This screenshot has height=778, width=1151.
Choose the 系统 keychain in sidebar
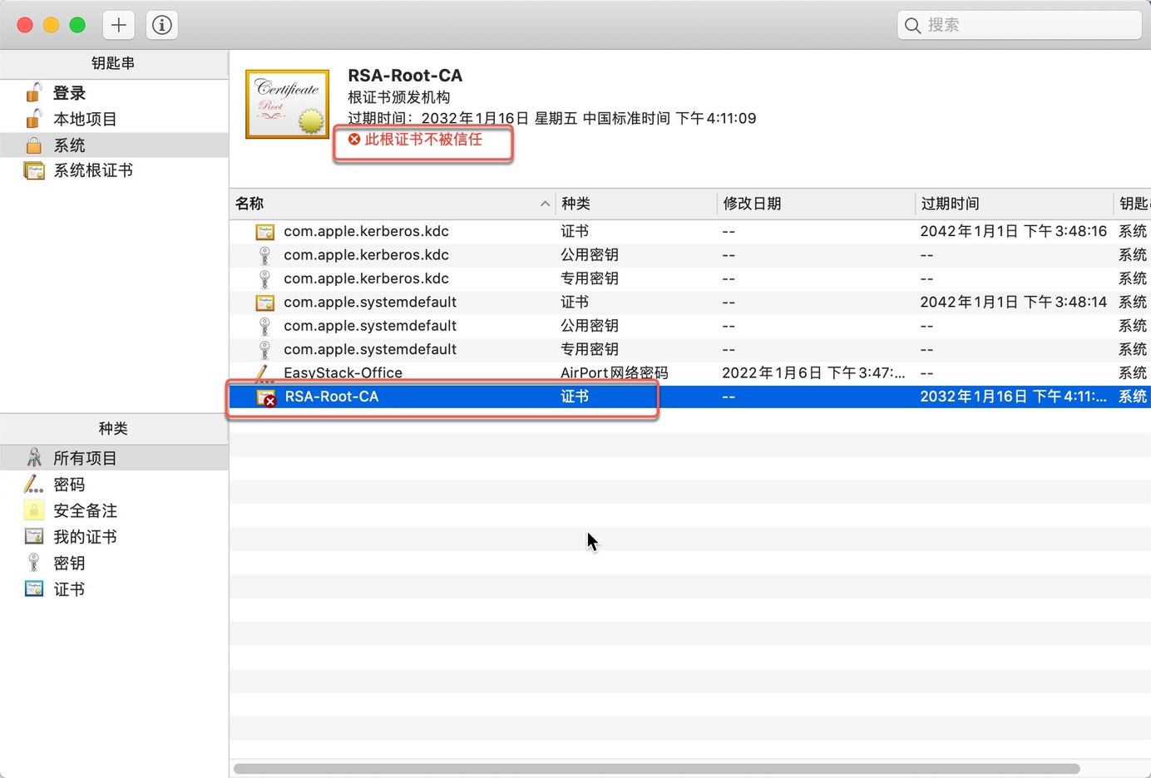coord(69,145)
